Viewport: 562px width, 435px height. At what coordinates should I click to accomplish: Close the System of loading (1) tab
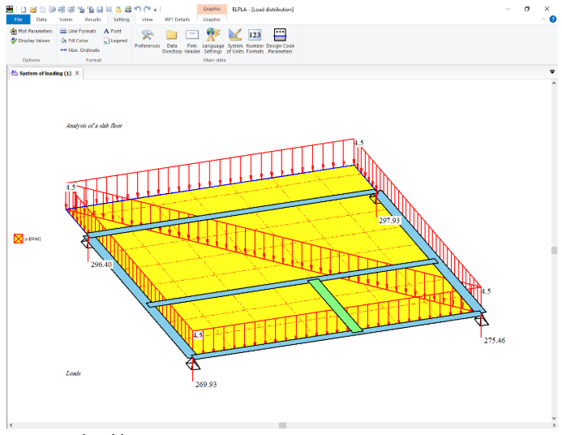point(77,73)
